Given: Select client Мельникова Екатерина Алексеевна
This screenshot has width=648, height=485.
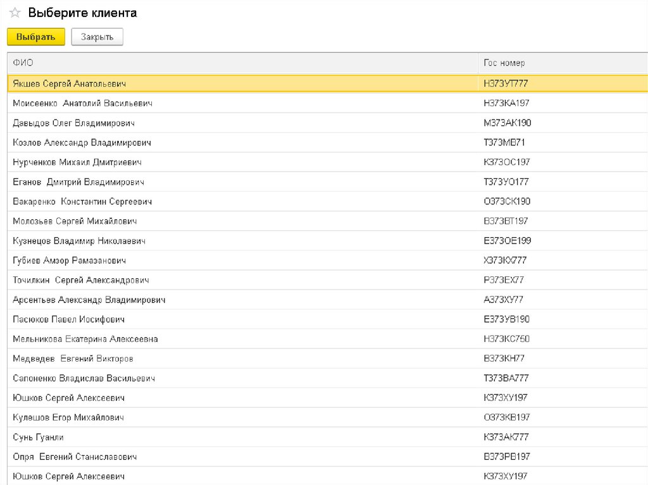Looking at the screenshot, I should (x=85, y=338).
